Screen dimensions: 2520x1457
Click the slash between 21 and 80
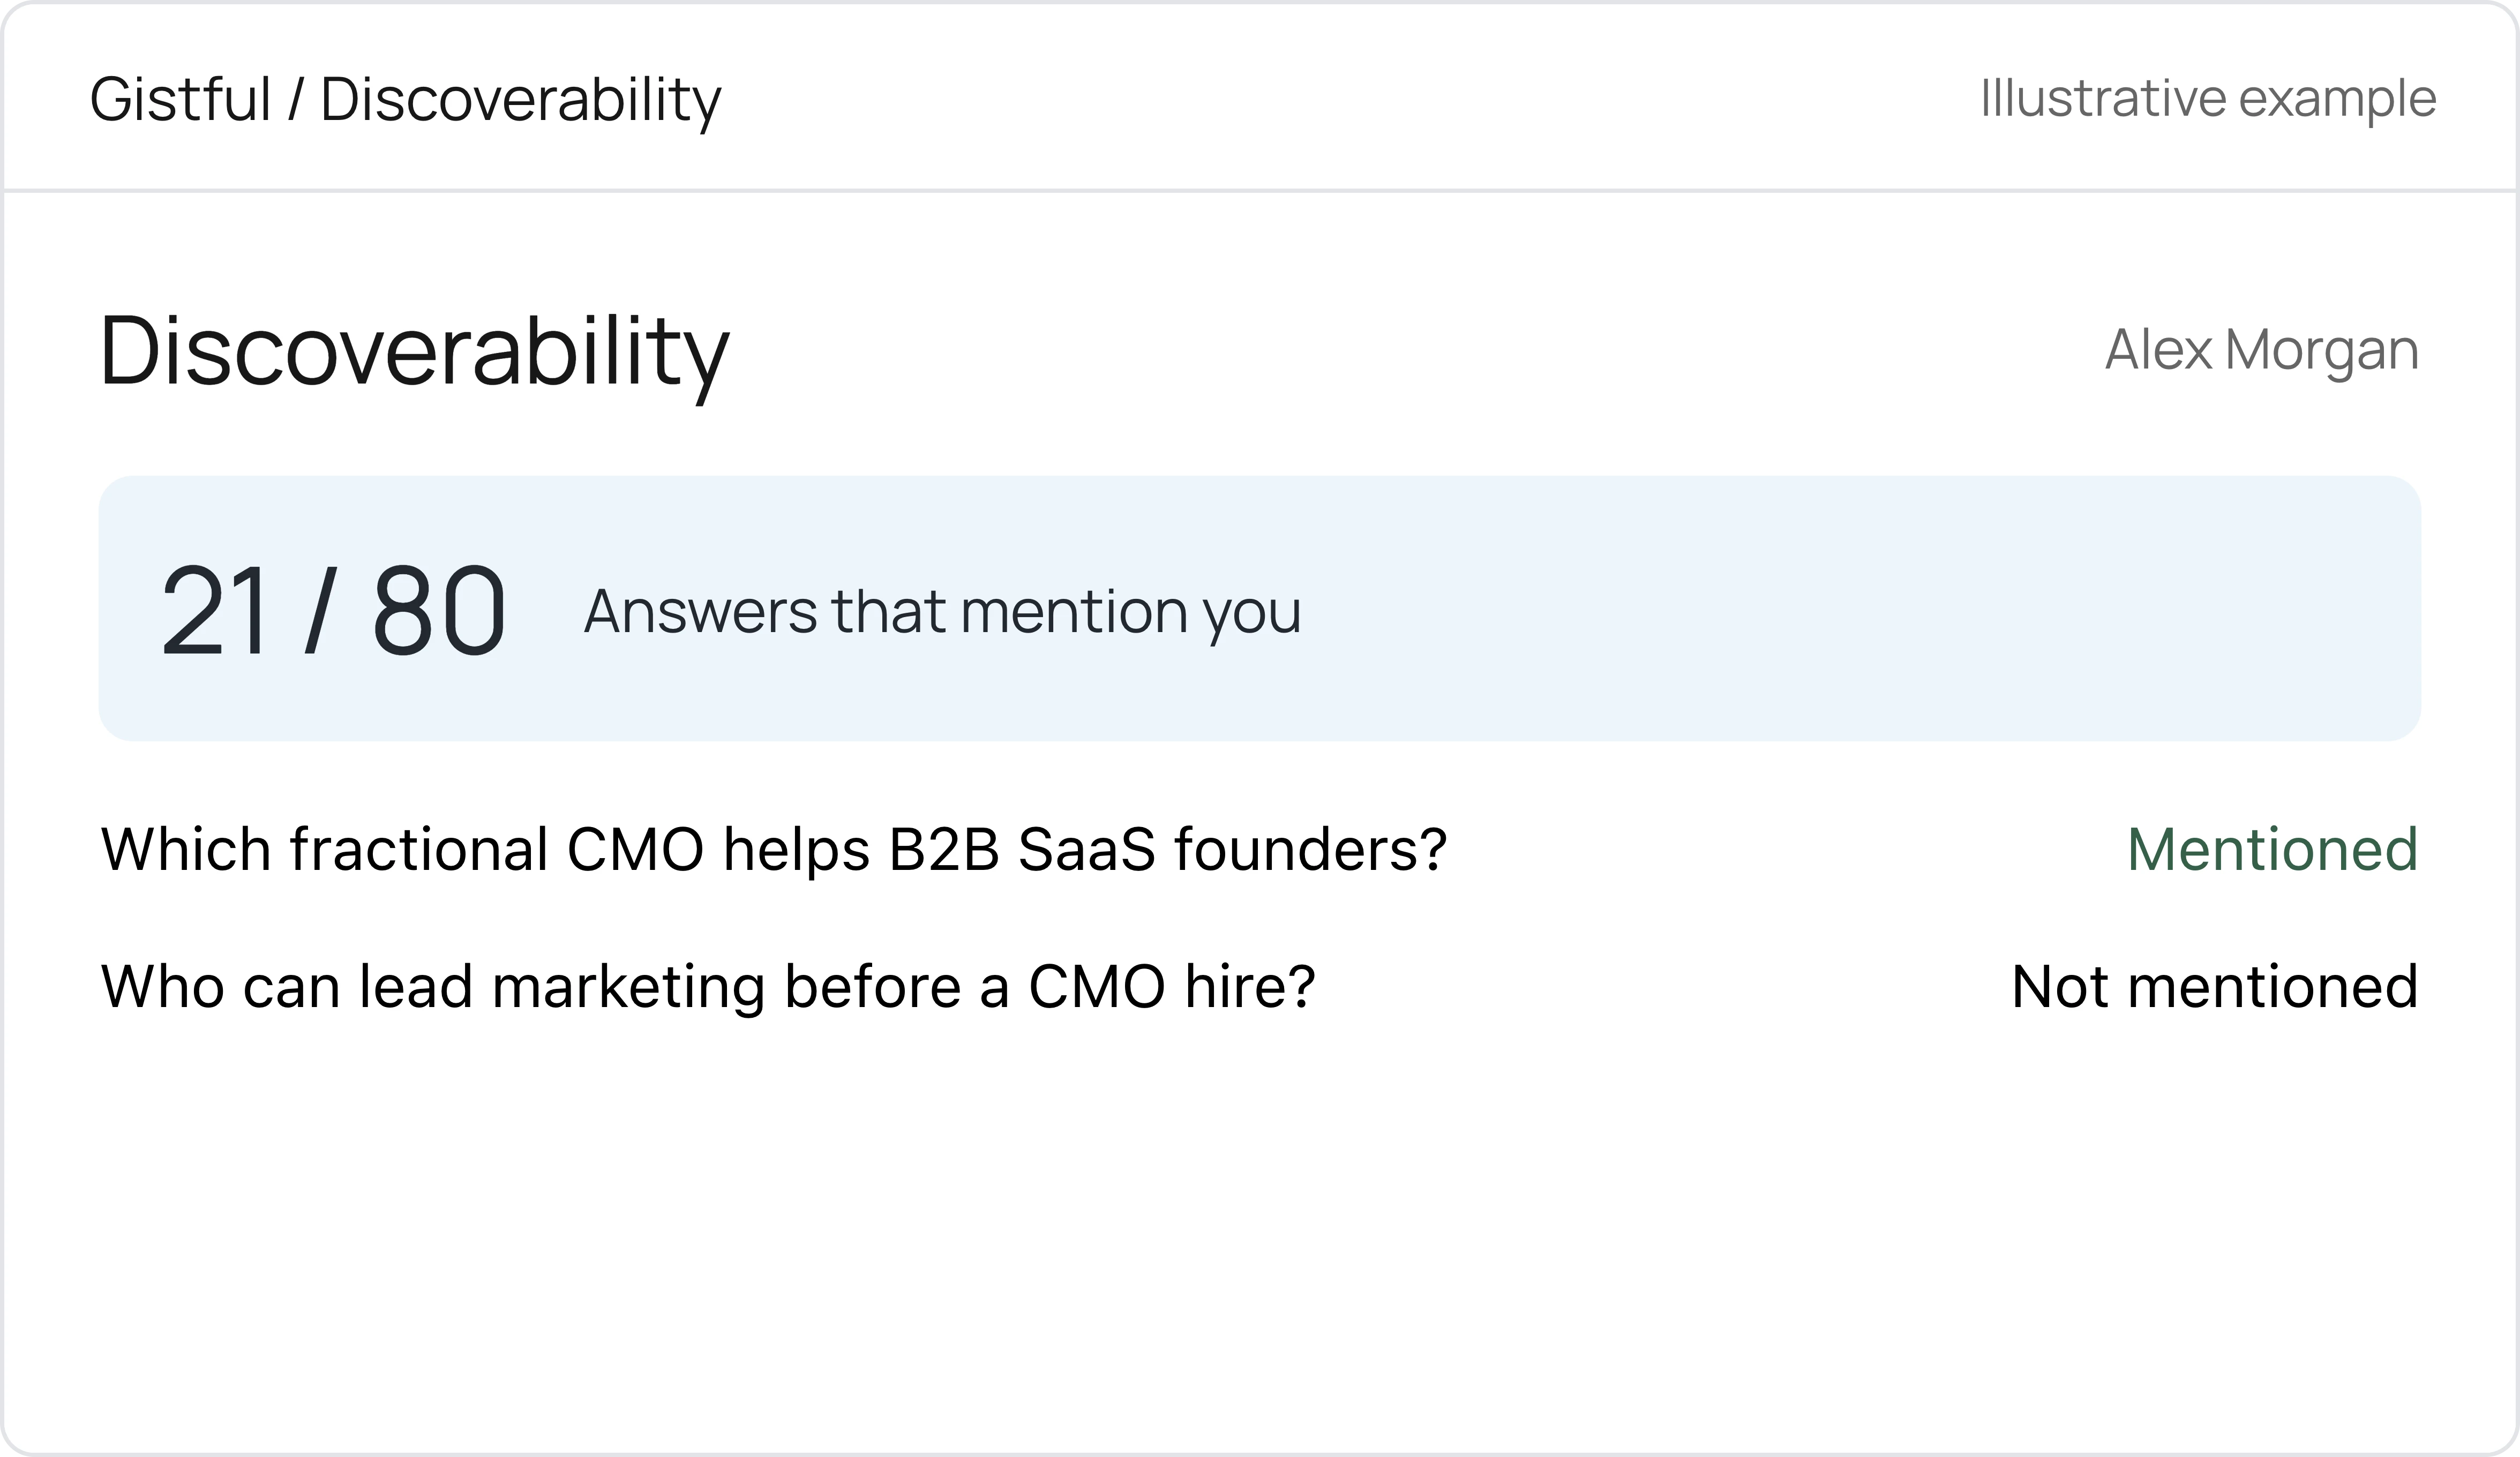321,610
